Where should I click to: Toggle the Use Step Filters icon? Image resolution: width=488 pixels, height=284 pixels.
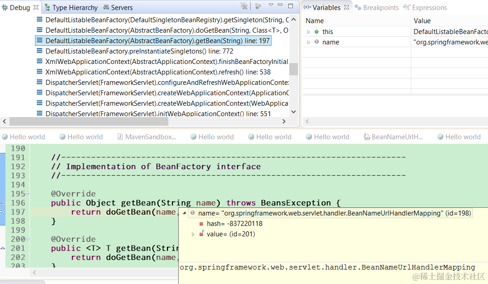pyautogui.click(x=258, y=6)
